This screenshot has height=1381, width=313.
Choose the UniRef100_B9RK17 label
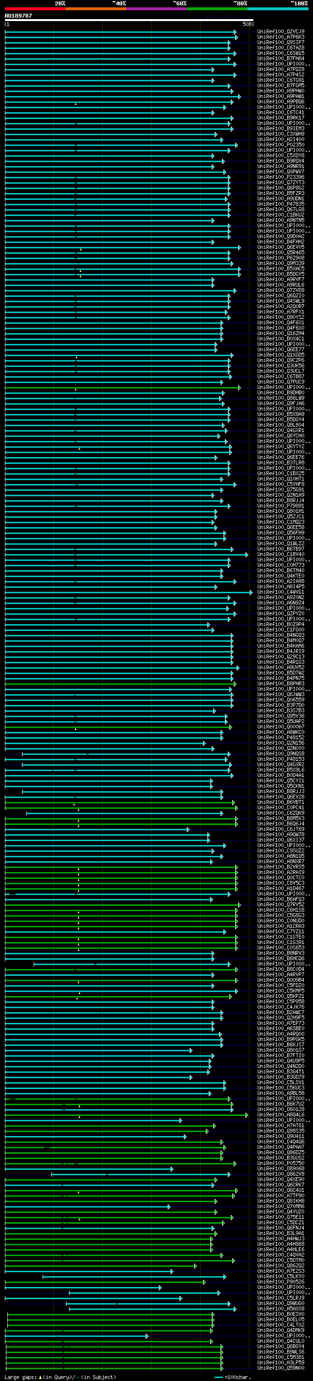coord(281,118)
